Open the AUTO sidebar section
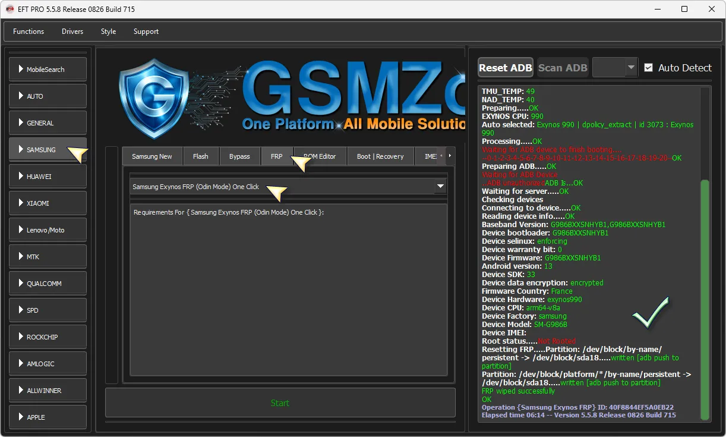726x437 pixels. click(48, 96)
